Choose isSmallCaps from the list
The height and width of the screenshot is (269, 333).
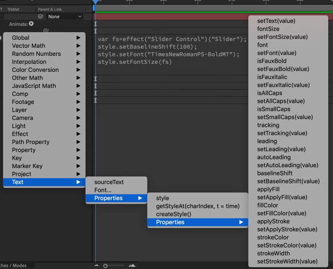pyautogui.click(x=288, y=109)
